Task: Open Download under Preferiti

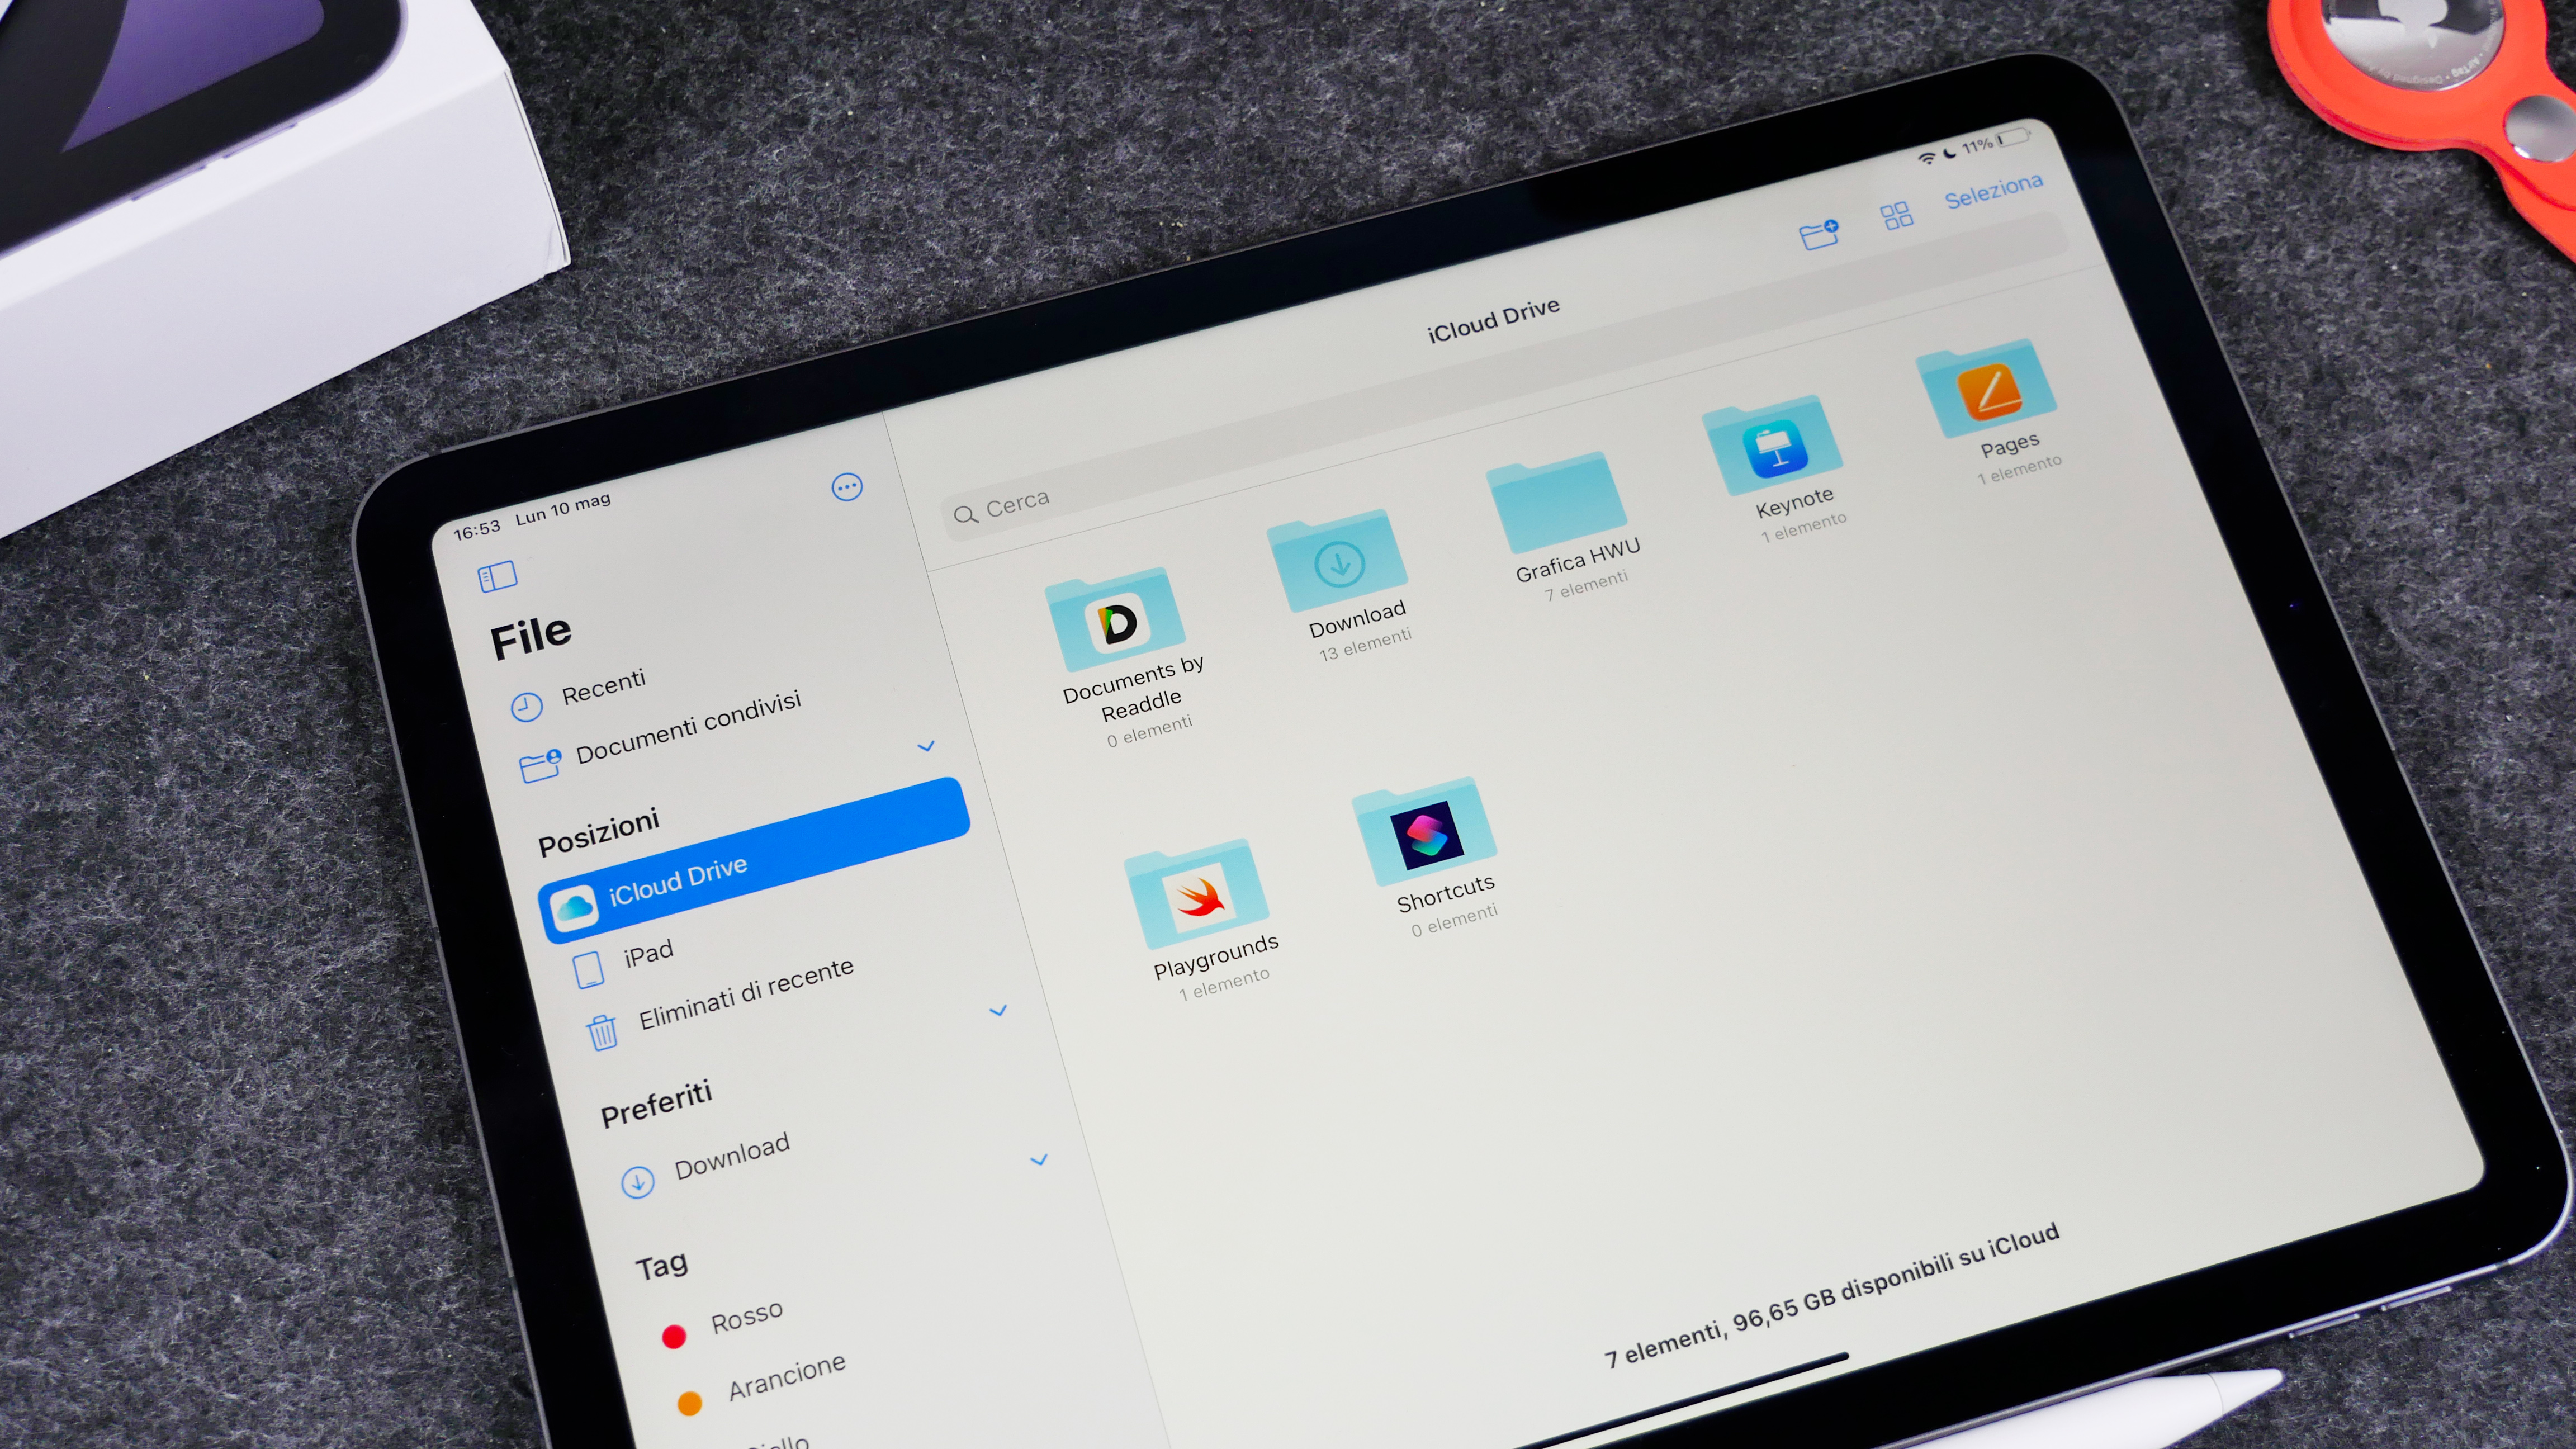Action: (731, 1156)
